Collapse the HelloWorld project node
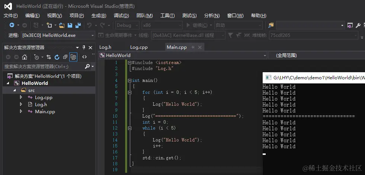This screenshot has height=175, width=365. (x=9, y=83)
